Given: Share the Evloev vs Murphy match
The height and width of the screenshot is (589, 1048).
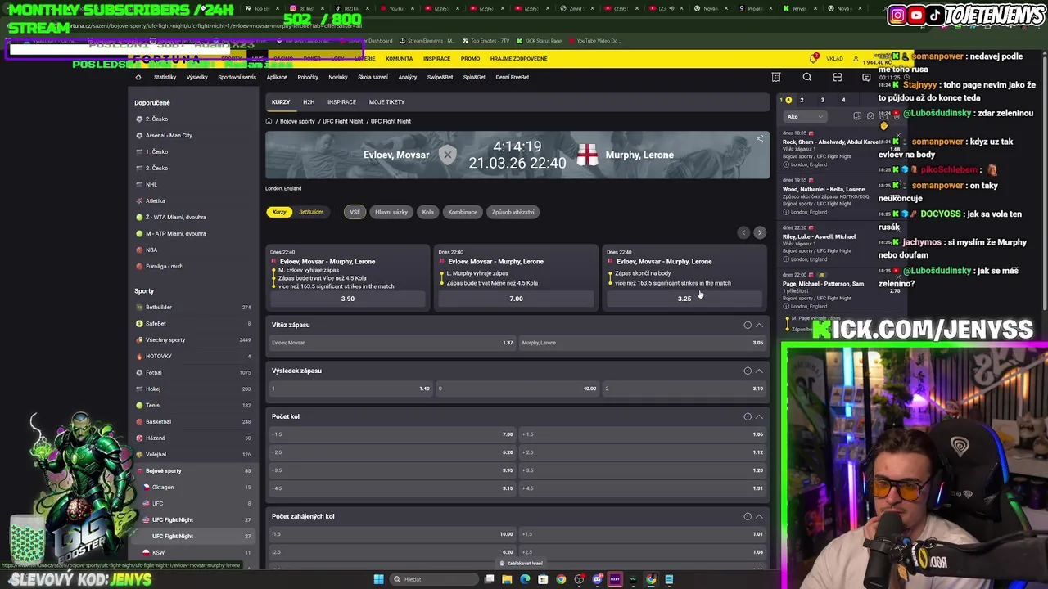Looking at the screenshot, I should (760, 139).
